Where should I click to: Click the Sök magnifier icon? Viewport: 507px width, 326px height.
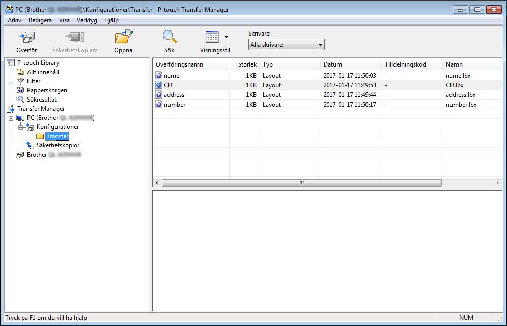(170, 37)
